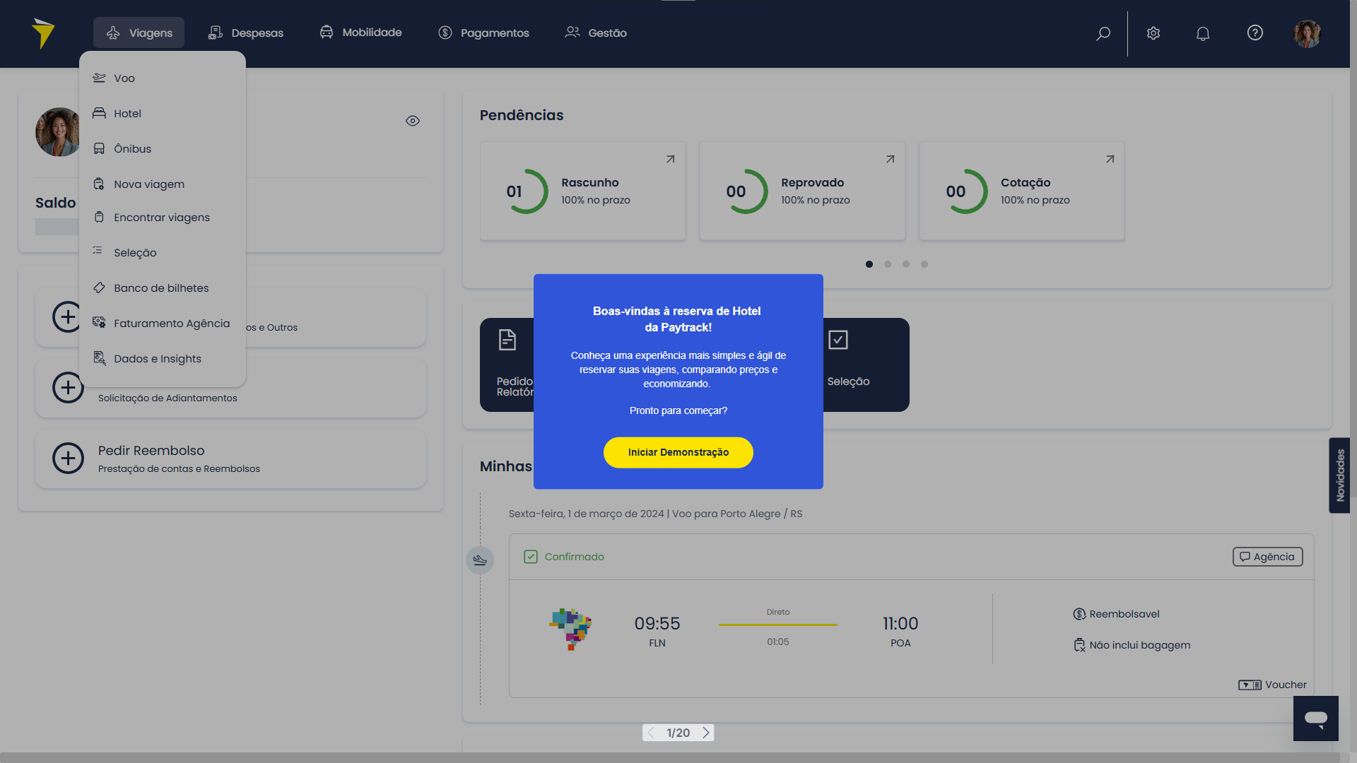The image size is (1357, 763).
Task: Click airline logo thumbnail on flight
Action: click(x=571, y=629)
